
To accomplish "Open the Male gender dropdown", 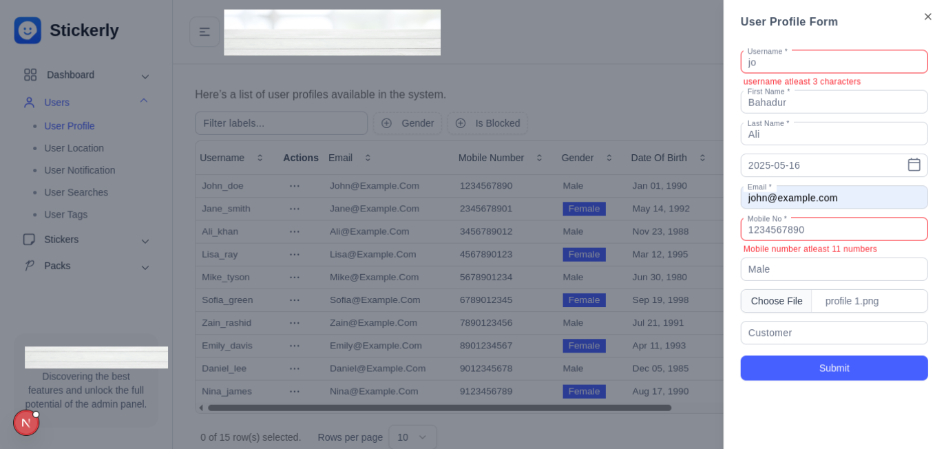I will [834, 269].
